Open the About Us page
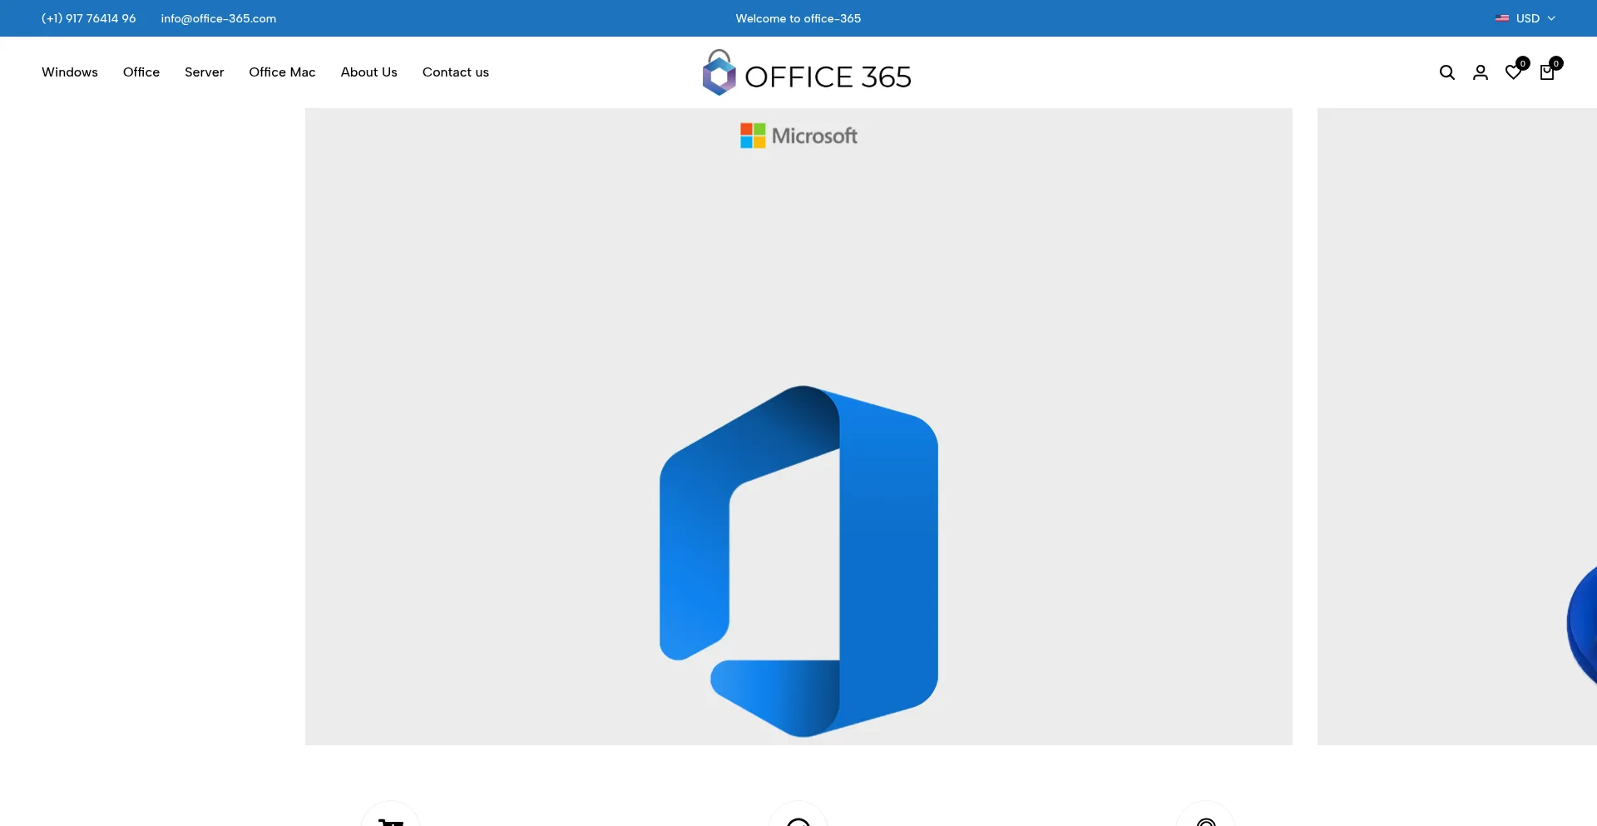Image resolution: width=1597 pixels, height=826 pixels. coord(368,72)
